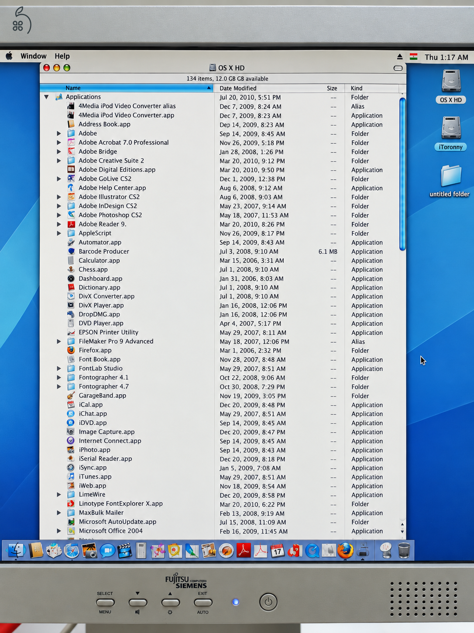Click the scrollbar up arrow
474x633 pixels.
(x=402, y=524)
